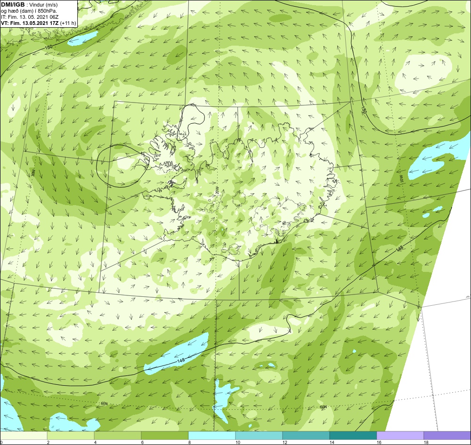
Task: Click the '150' contour label northeast of Iceland
Action: click(x=364, y=111)
